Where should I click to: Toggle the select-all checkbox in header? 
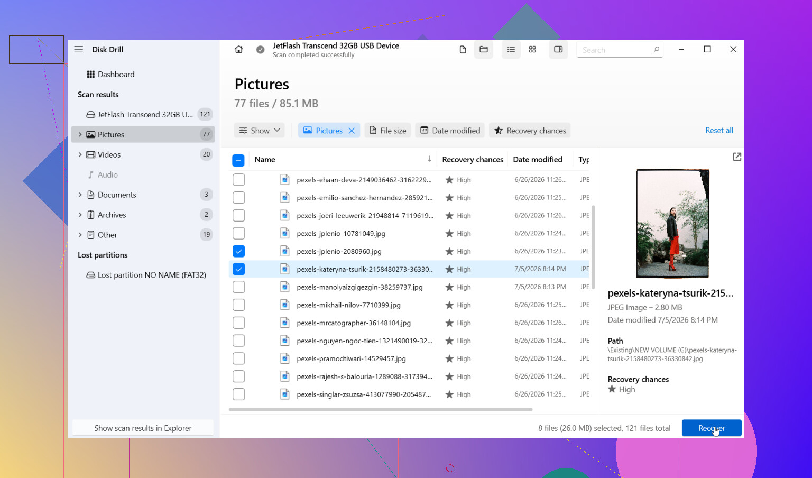click(x=238, y=160)
